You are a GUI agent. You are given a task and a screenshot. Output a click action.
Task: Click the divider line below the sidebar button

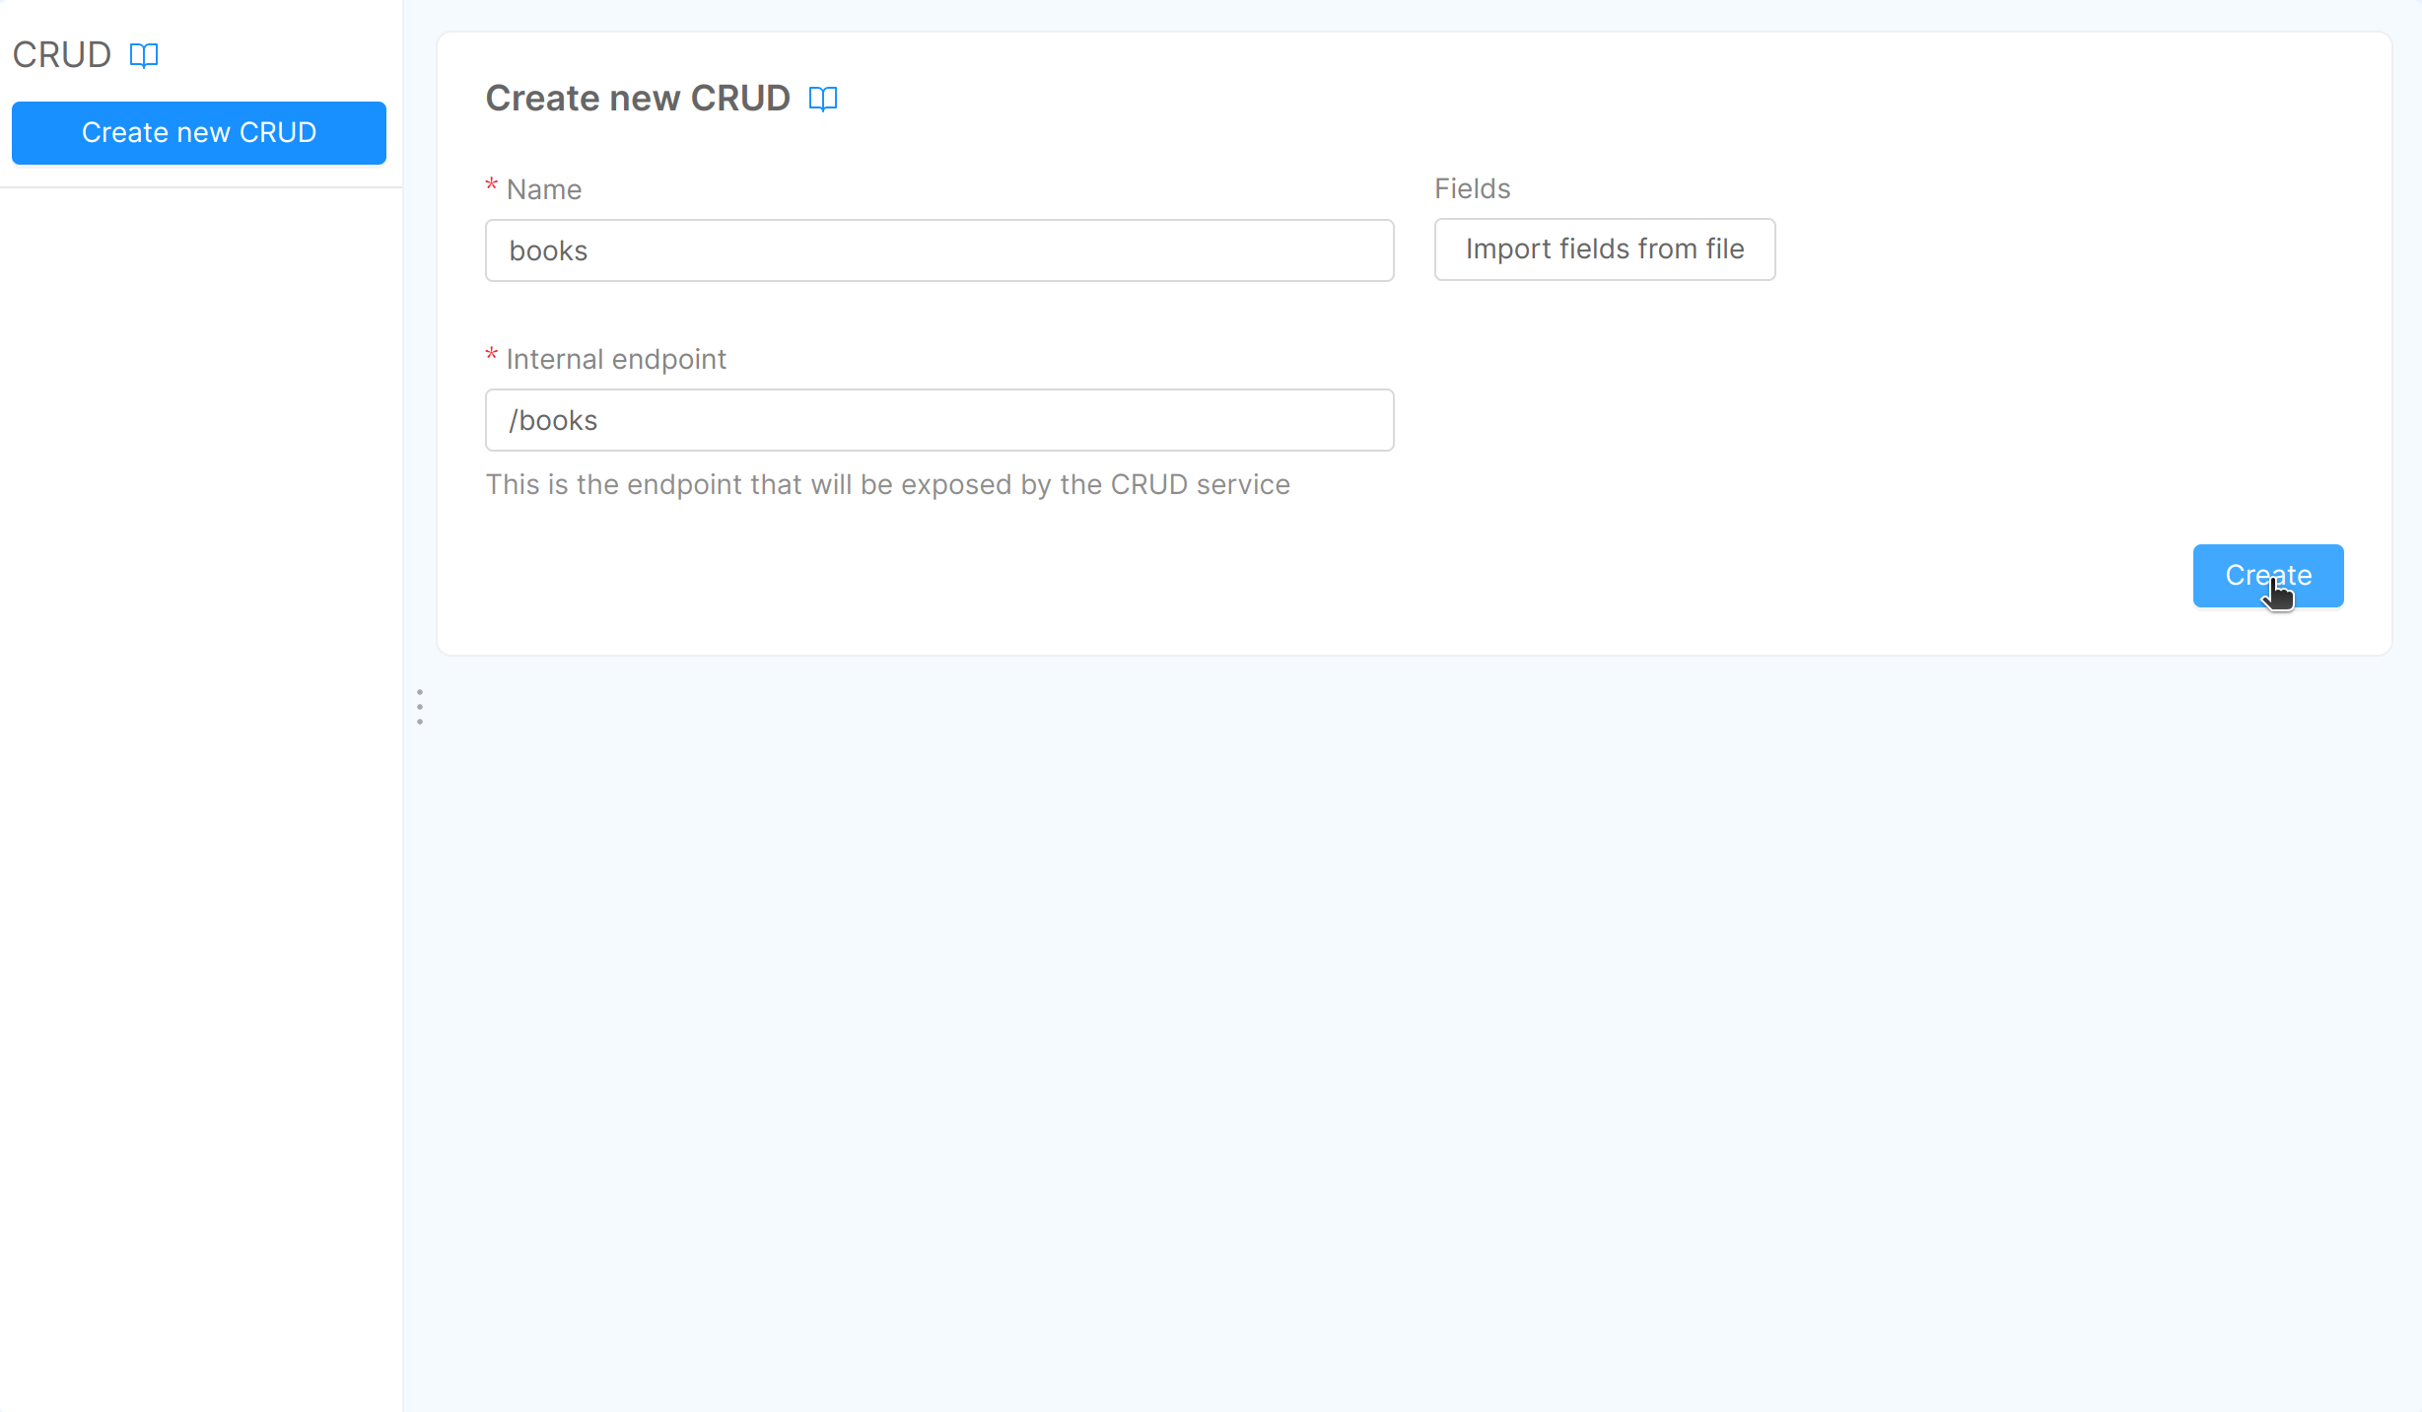click(x=201, y=186)
